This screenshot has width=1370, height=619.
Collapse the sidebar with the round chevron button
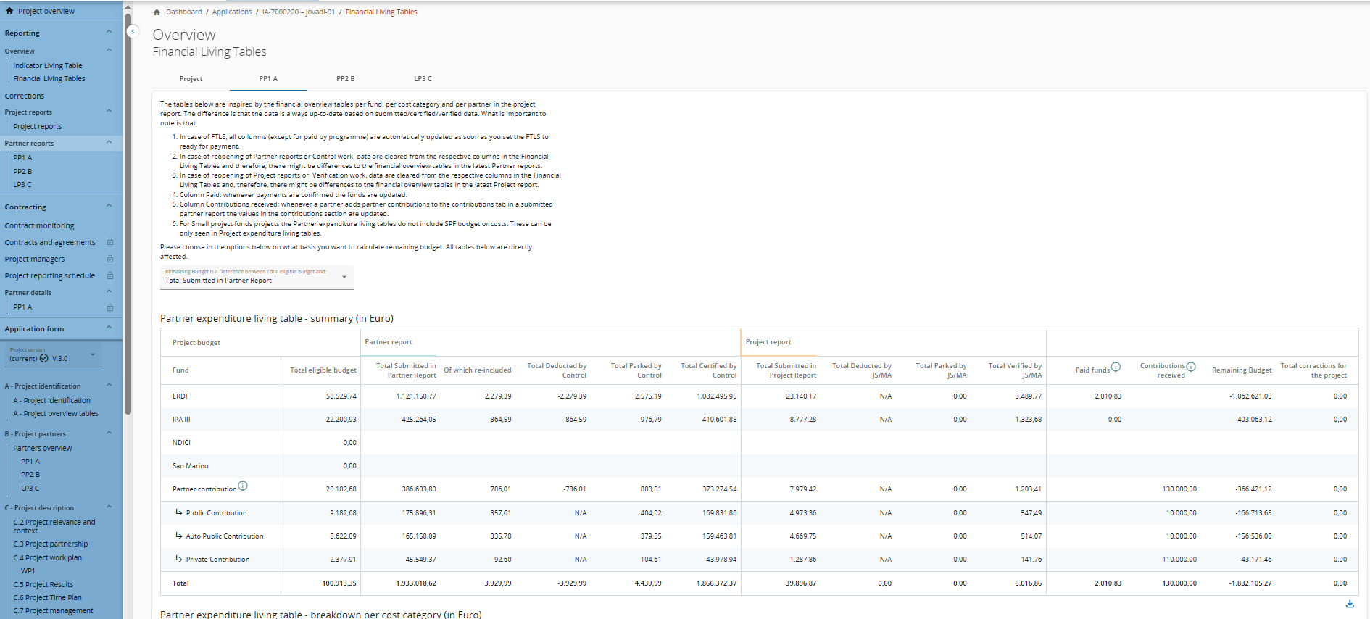[133, 31]
